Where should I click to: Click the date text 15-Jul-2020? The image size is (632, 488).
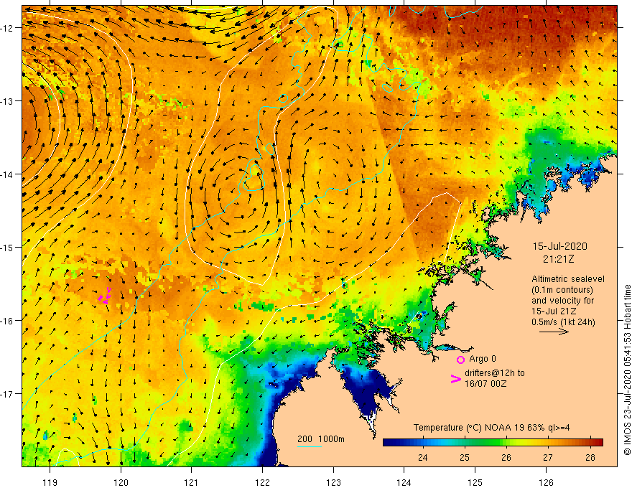point(560,246)
